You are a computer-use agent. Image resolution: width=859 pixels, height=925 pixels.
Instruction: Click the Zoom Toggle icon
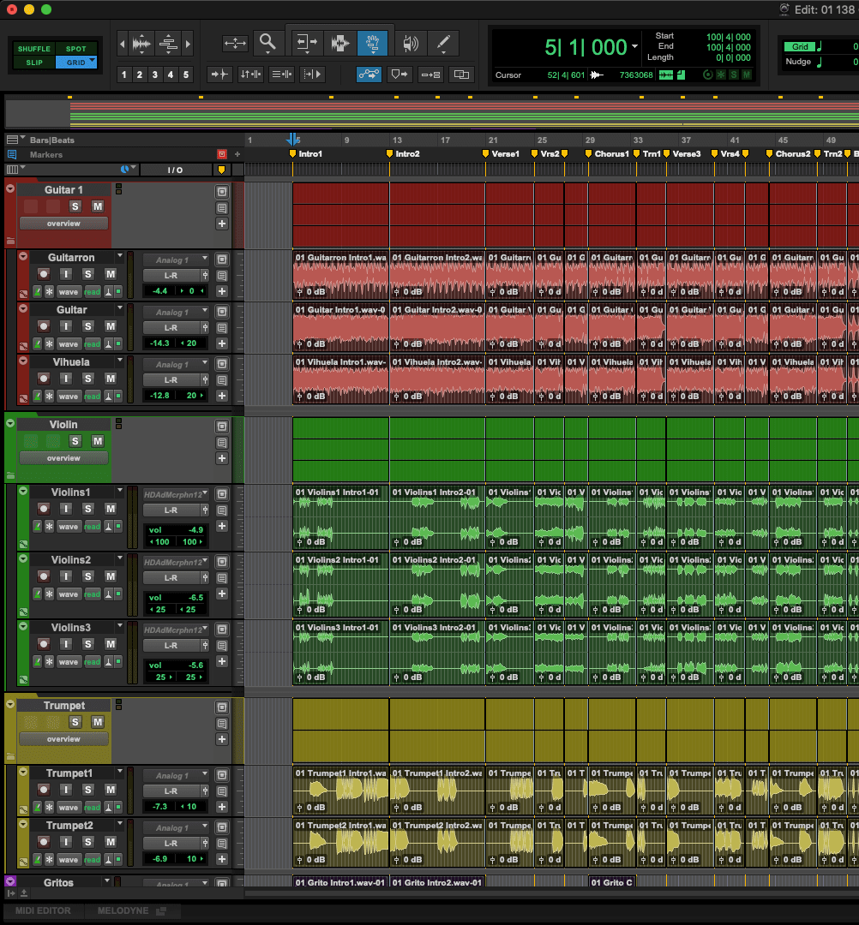[x=235, y=43]
